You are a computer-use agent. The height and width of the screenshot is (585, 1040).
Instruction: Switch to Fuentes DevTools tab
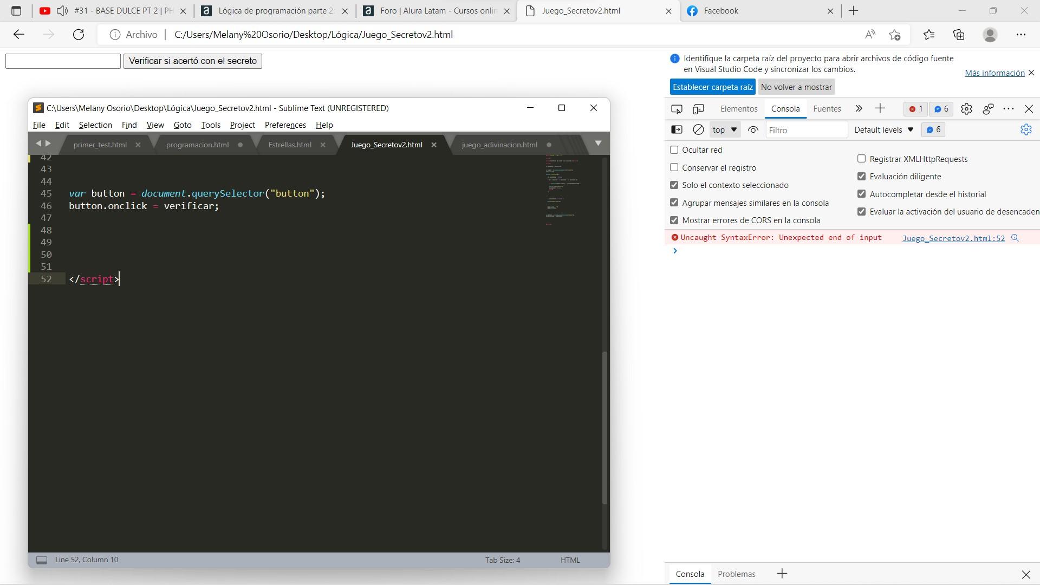coord(827,109)
